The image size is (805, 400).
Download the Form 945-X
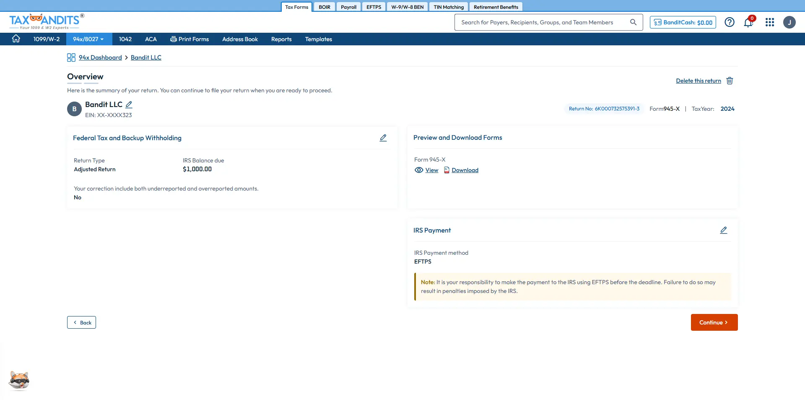click(465, 170)
